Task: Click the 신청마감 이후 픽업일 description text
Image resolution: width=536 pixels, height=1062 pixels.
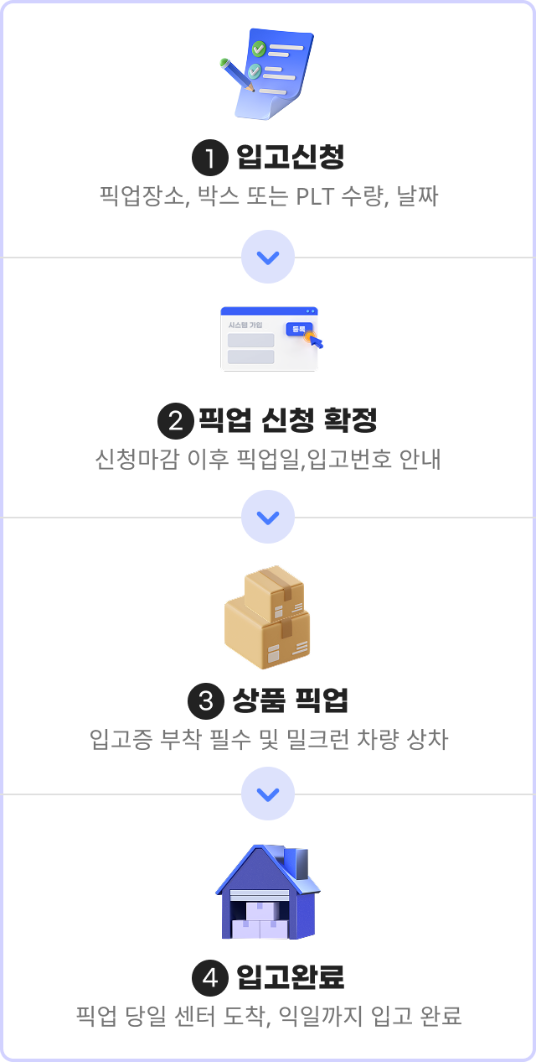Action: click(268, 461)
